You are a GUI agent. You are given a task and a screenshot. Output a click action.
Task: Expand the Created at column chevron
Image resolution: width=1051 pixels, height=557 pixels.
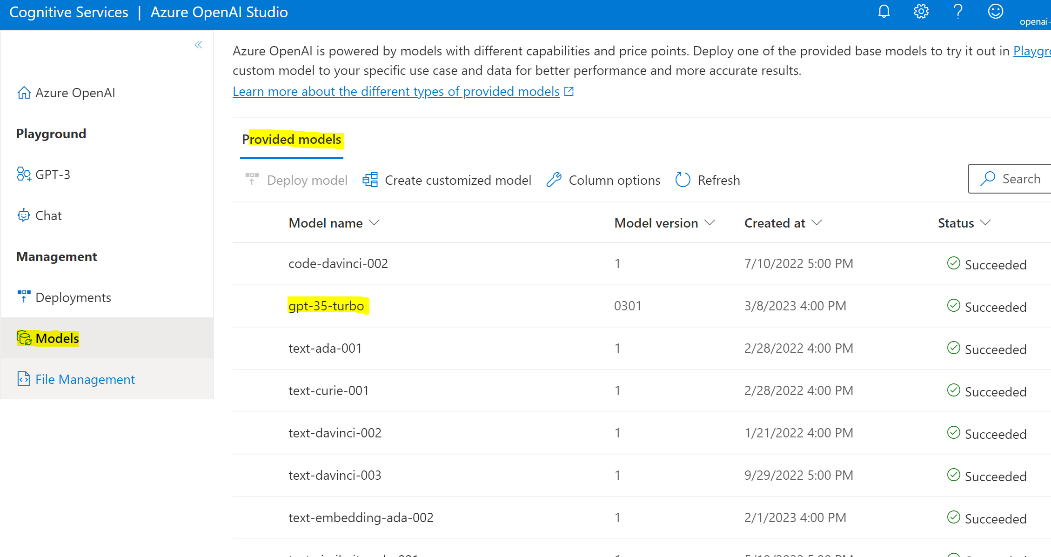click(817, 223)
